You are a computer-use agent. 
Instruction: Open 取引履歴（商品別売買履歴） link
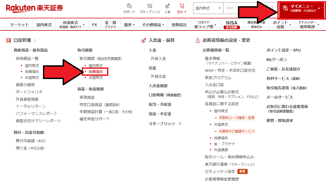click(101, 59)
